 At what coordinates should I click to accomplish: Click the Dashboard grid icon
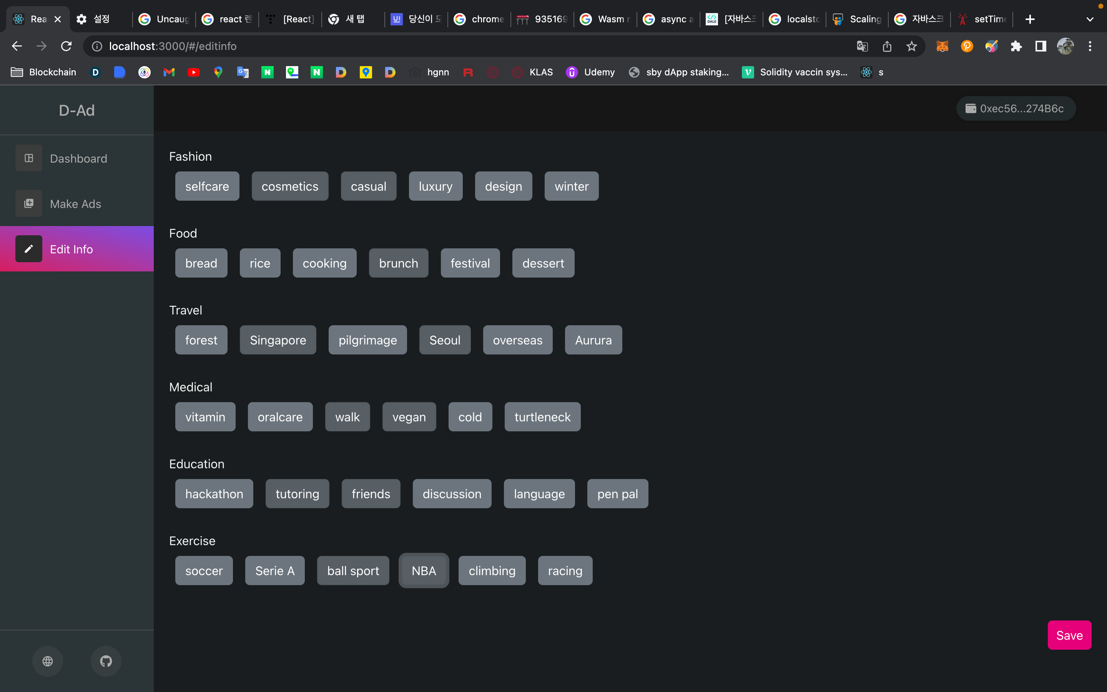pos(29,158)
